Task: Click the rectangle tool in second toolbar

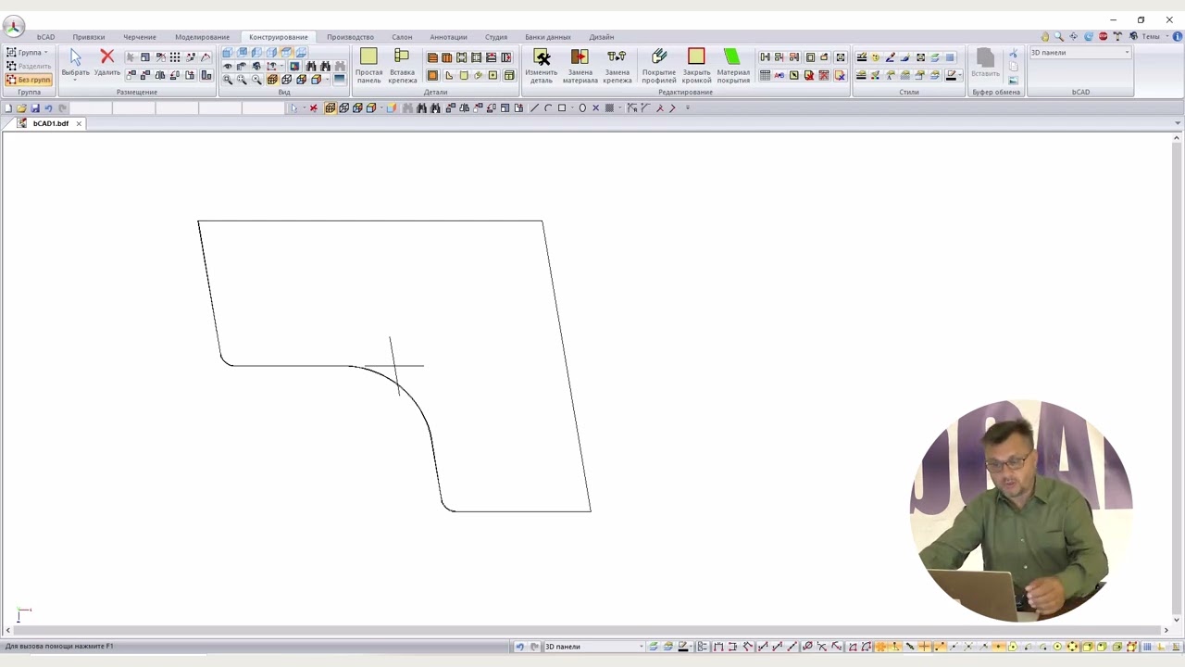Action: (562, 108)
